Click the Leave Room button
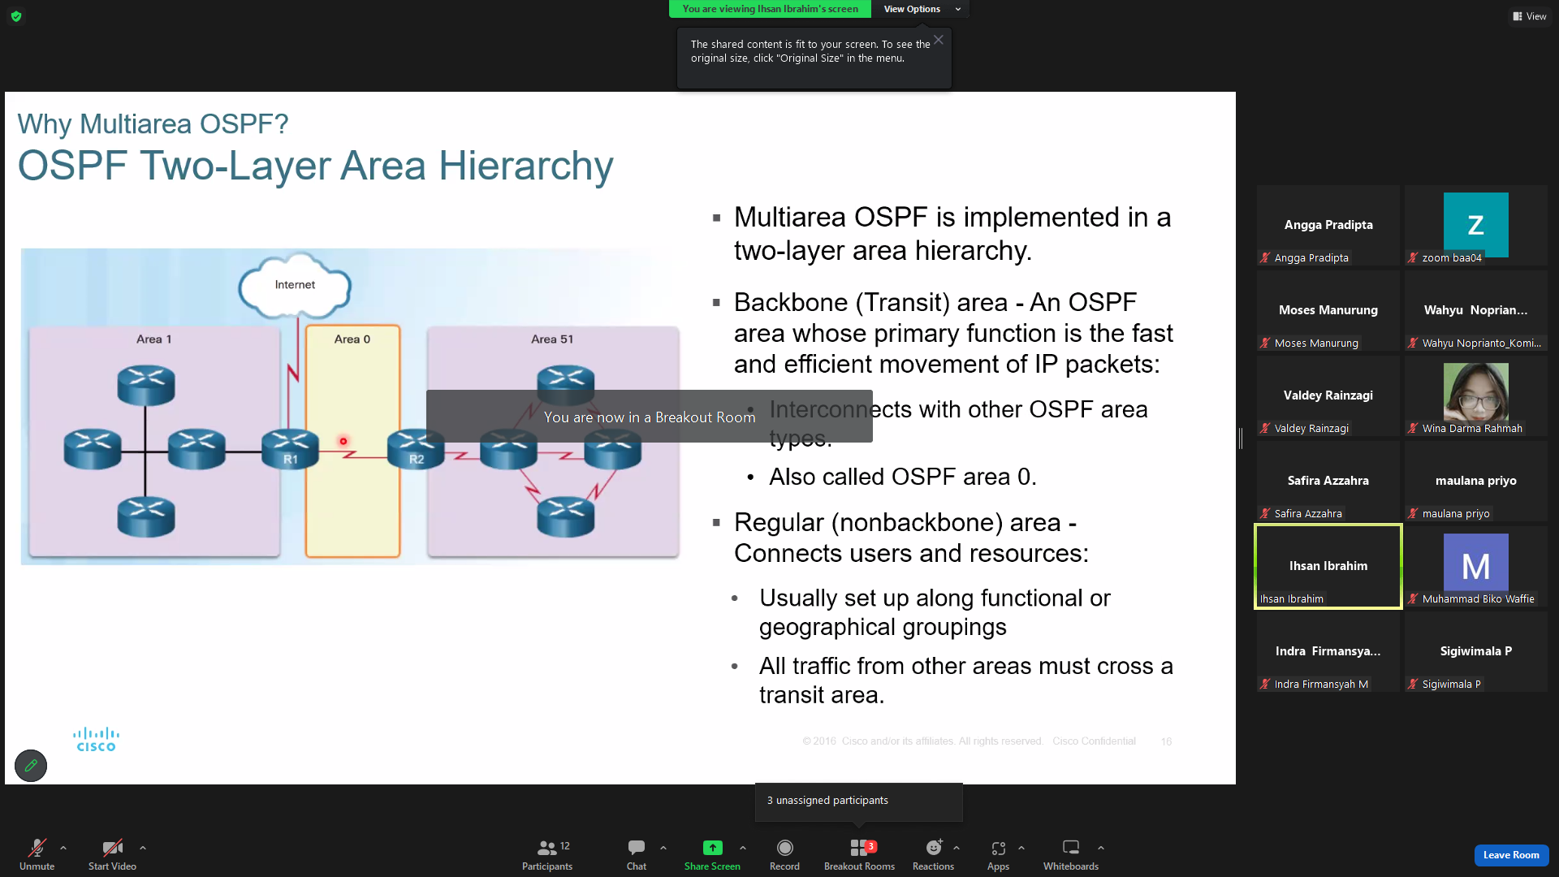The height and width of the screenshot is (877, 1559). click(x=1511, y=855)
